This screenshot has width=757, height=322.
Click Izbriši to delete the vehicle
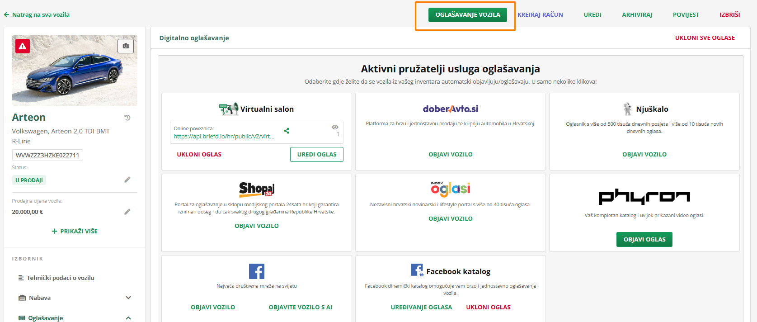(x=730, y=14)
